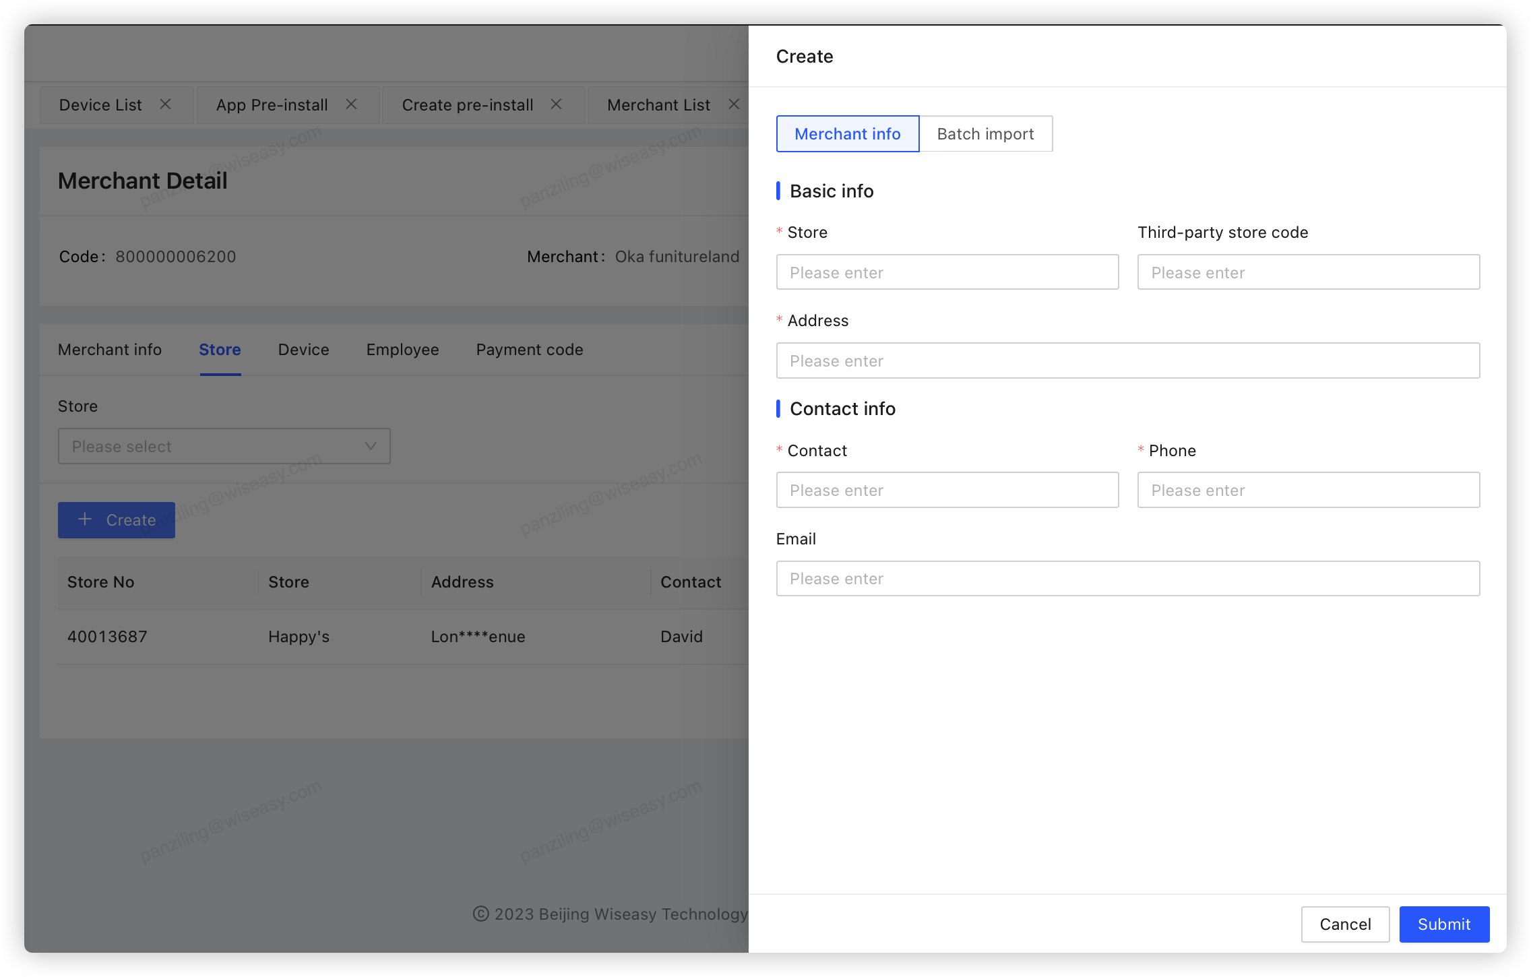The height and width of the screenshot is (977, 1531).
Task: Click into the Address input
Action: pyautogui.click(x=1127, y=361)
